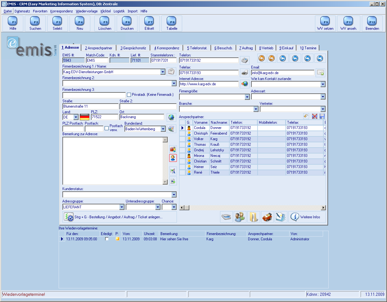Click the F11 WV anseh. button

349,24
